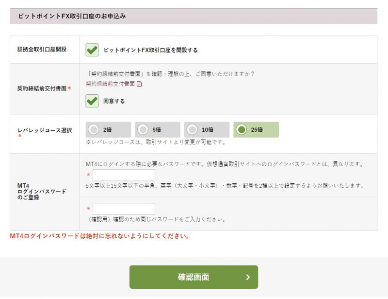Click the 同意する label text

tap(114, 101)
